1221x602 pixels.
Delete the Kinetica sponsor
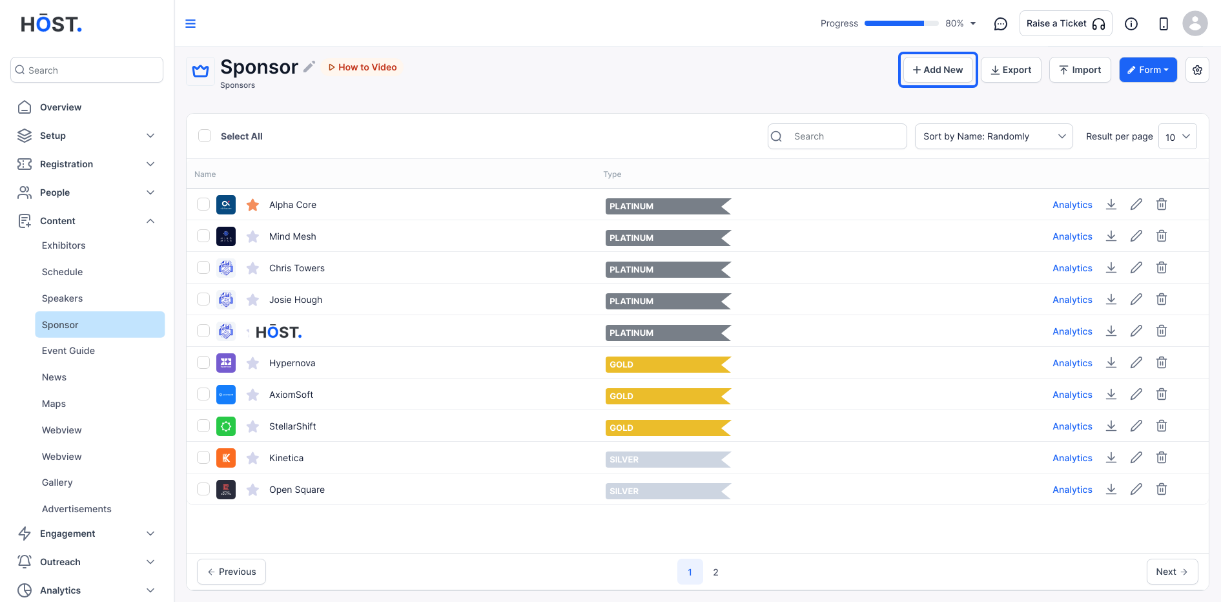1162,458
